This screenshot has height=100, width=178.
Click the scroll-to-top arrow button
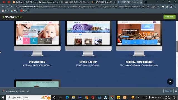click(x=170, y=82)
